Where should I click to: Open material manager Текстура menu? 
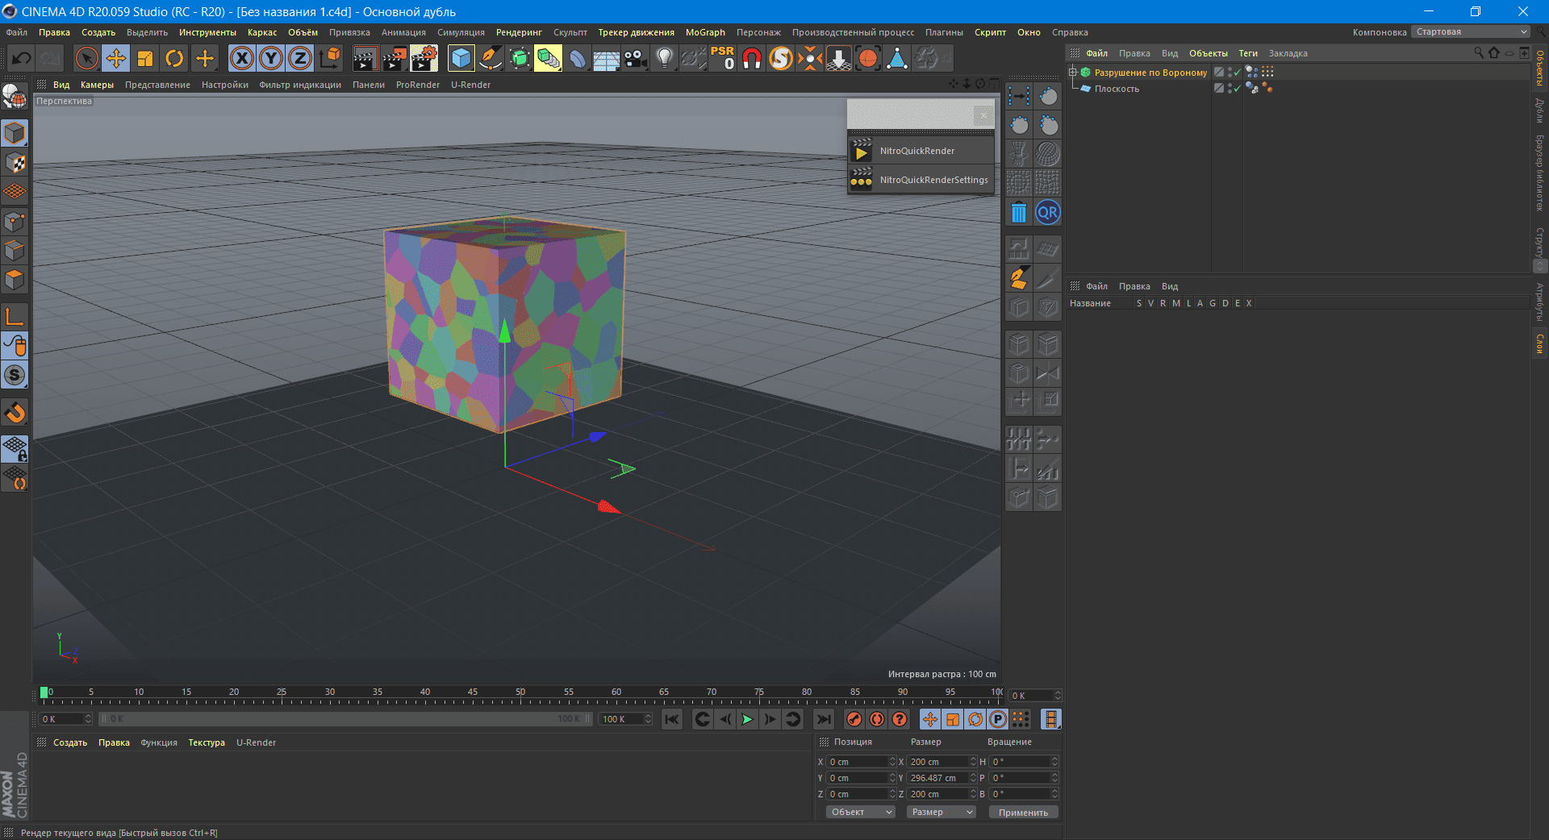pyautogui.click(x=207, y=742)
